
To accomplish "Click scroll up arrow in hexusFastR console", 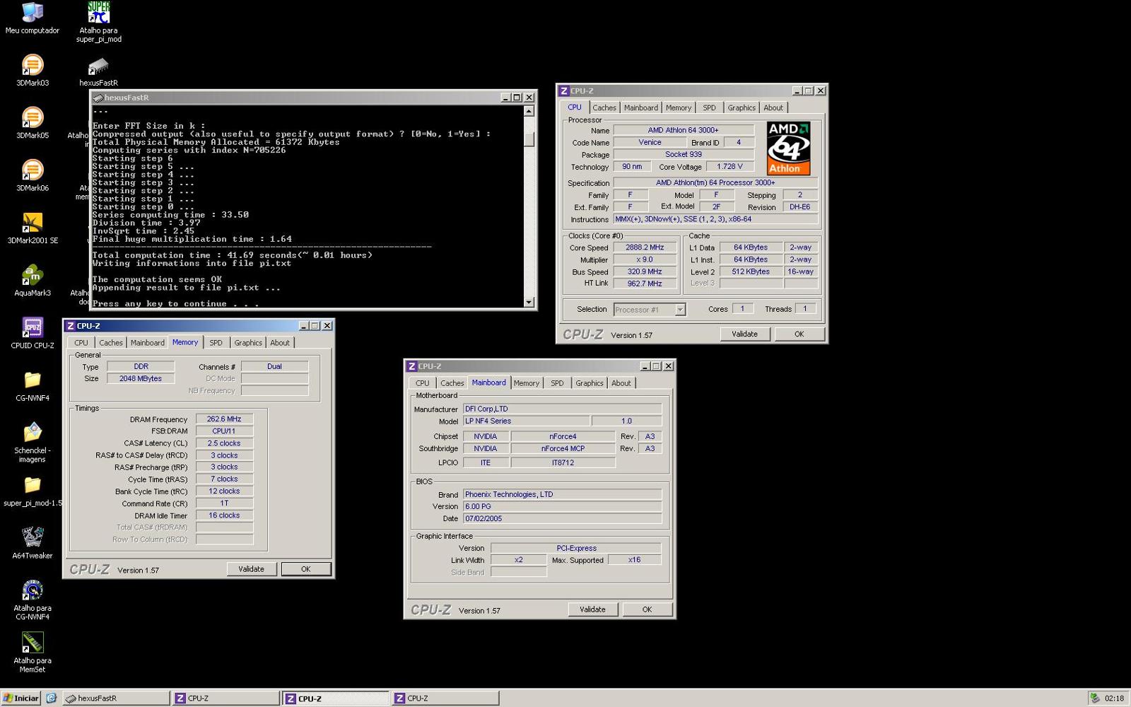I will point(529,111).
